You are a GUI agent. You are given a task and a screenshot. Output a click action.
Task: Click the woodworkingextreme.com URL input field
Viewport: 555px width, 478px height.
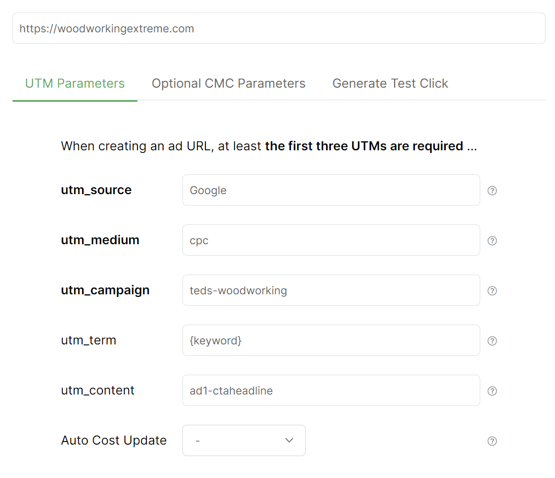[x=279, y=29]
